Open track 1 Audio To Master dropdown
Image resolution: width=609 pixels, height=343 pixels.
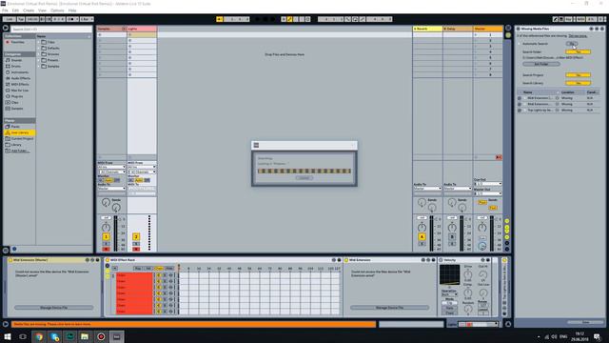pos(111,189)
